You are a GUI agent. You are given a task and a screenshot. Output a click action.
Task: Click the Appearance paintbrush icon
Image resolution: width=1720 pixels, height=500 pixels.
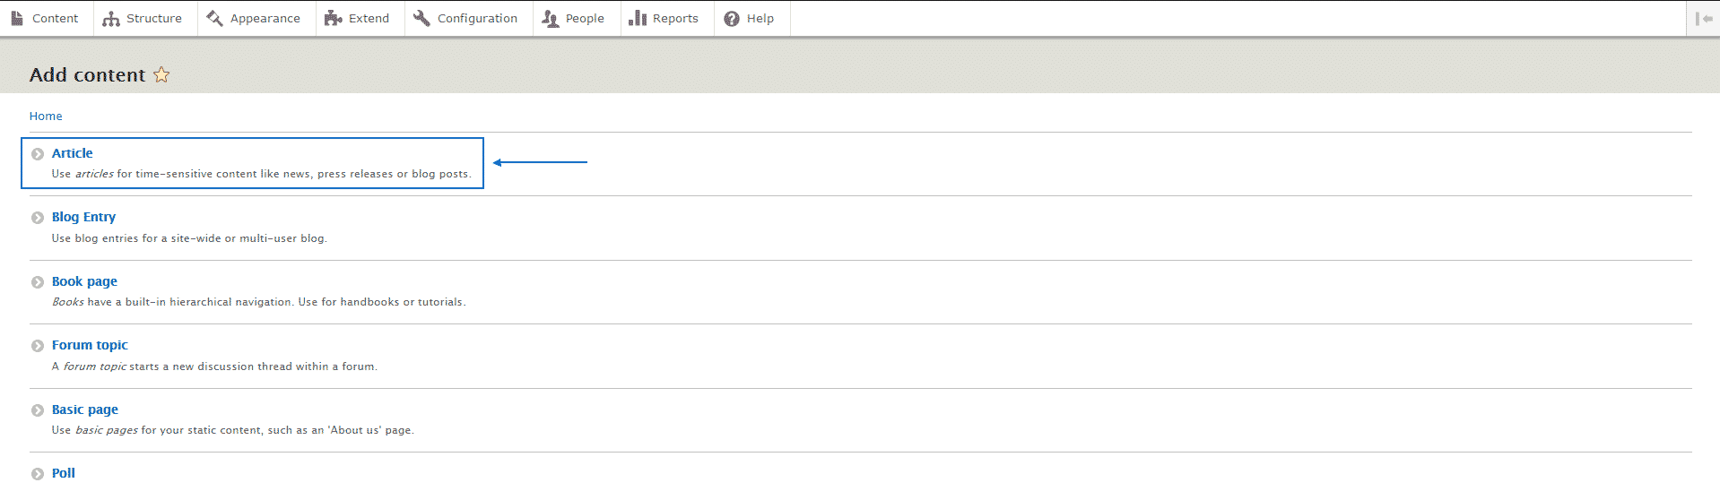pos(214,18)
